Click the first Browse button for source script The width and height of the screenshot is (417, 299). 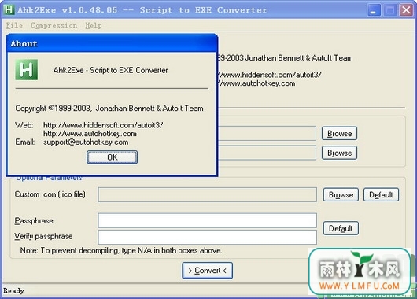click(339, 133)
